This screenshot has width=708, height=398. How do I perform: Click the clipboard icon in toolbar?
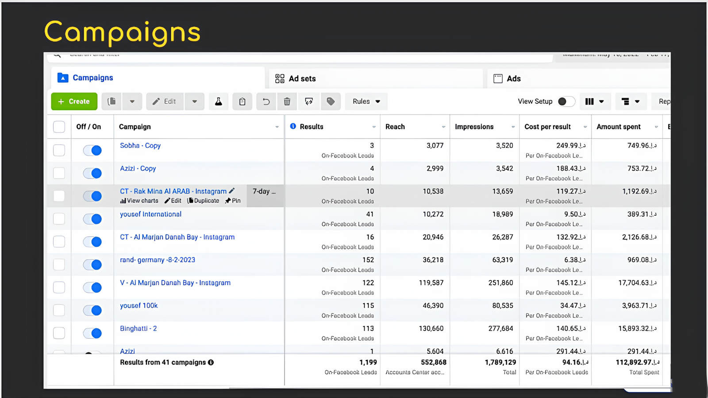[242, 102]
